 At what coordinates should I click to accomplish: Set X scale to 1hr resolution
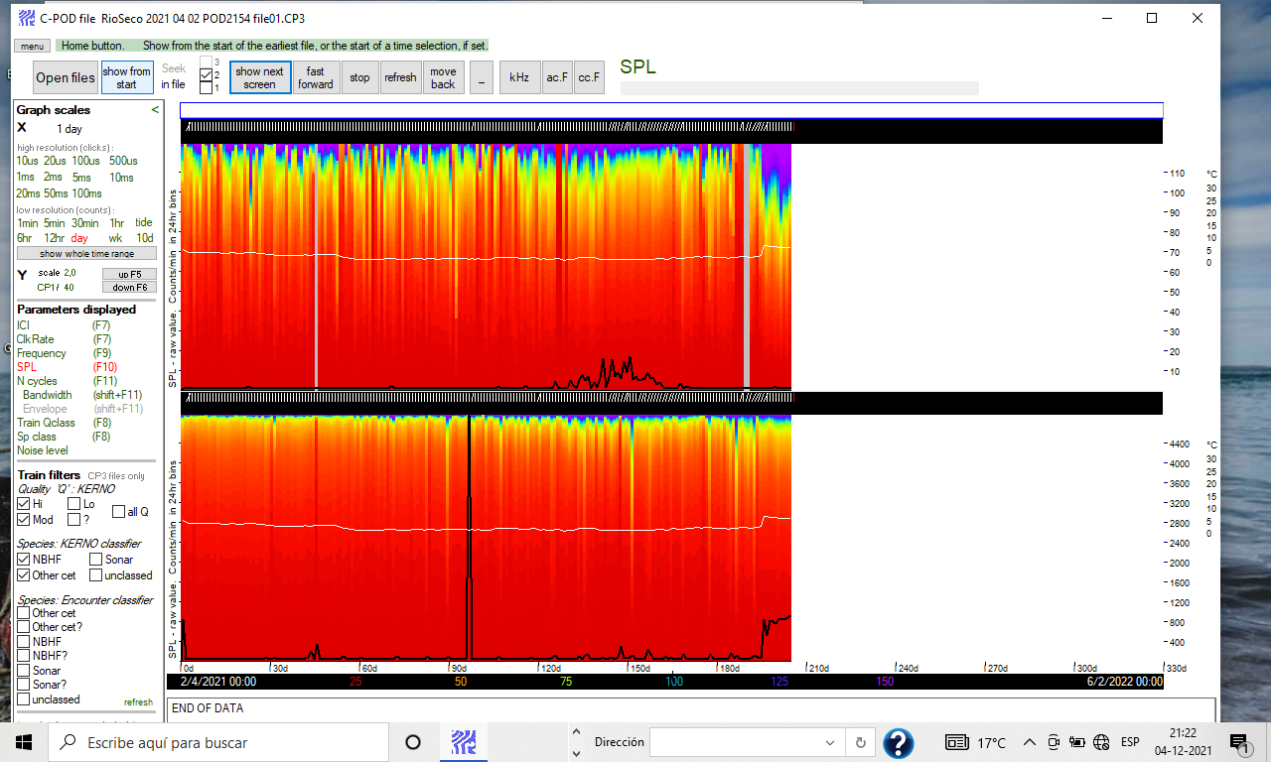point(117,223)
